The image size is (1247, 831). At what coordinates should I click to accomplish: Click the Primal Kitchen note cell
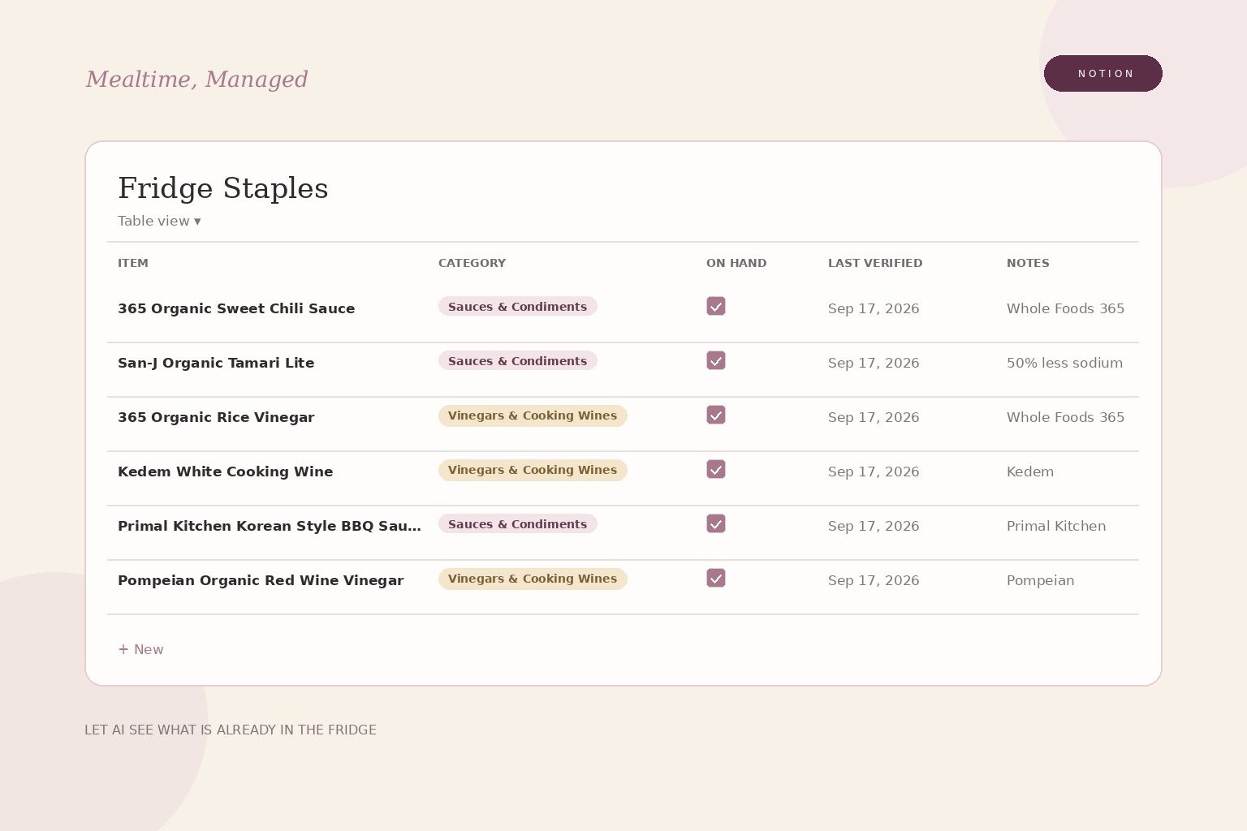(x=1056, y=526)
